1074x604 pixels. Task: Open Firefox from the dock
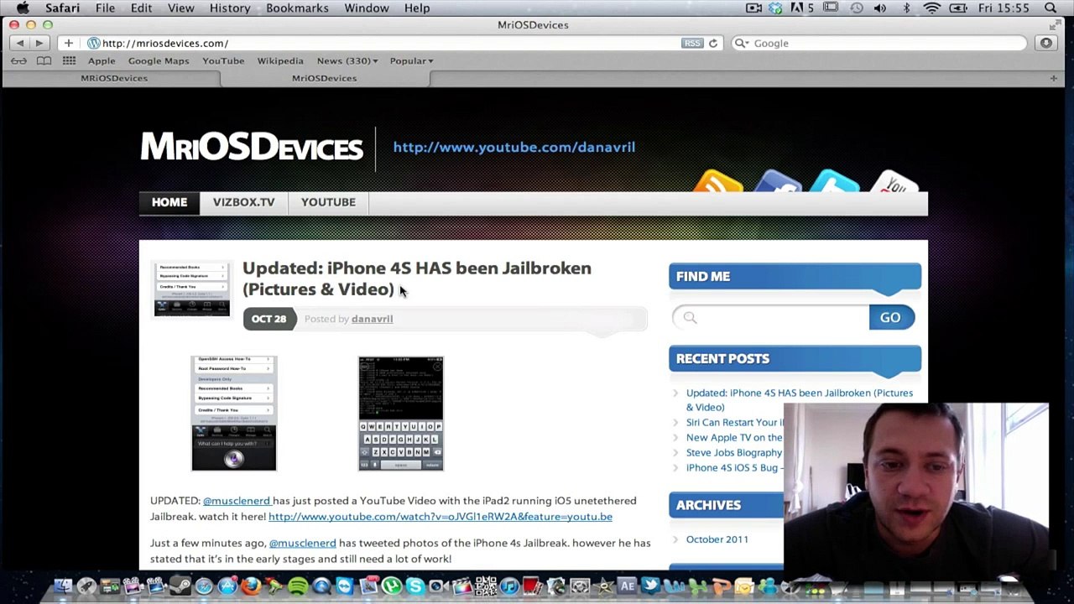coord(251,586)
